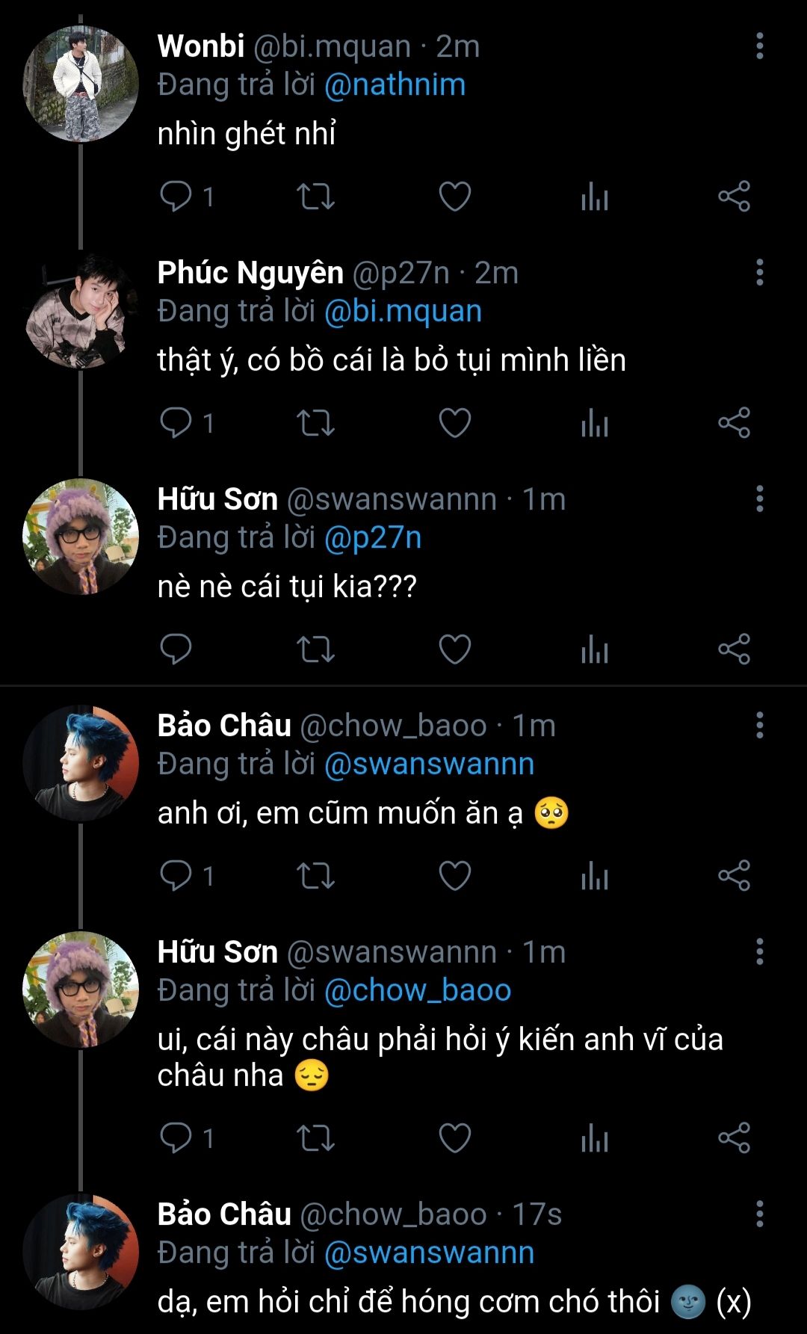View analytics on Wonbi's tweet
This screenshot has height=1334, width=807.
595,197
